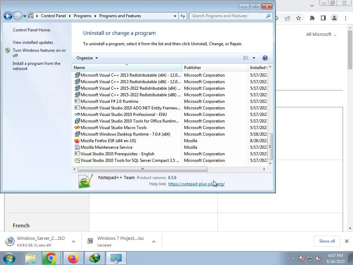Click the horizontal scrollbar thumb in program list
This screenshot has width=353, height=265.
click(x=142, y=169)
